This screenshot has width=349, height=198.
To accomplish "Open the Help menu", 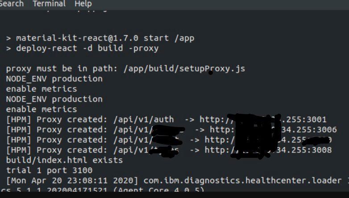I will click(x=83, y=4).
